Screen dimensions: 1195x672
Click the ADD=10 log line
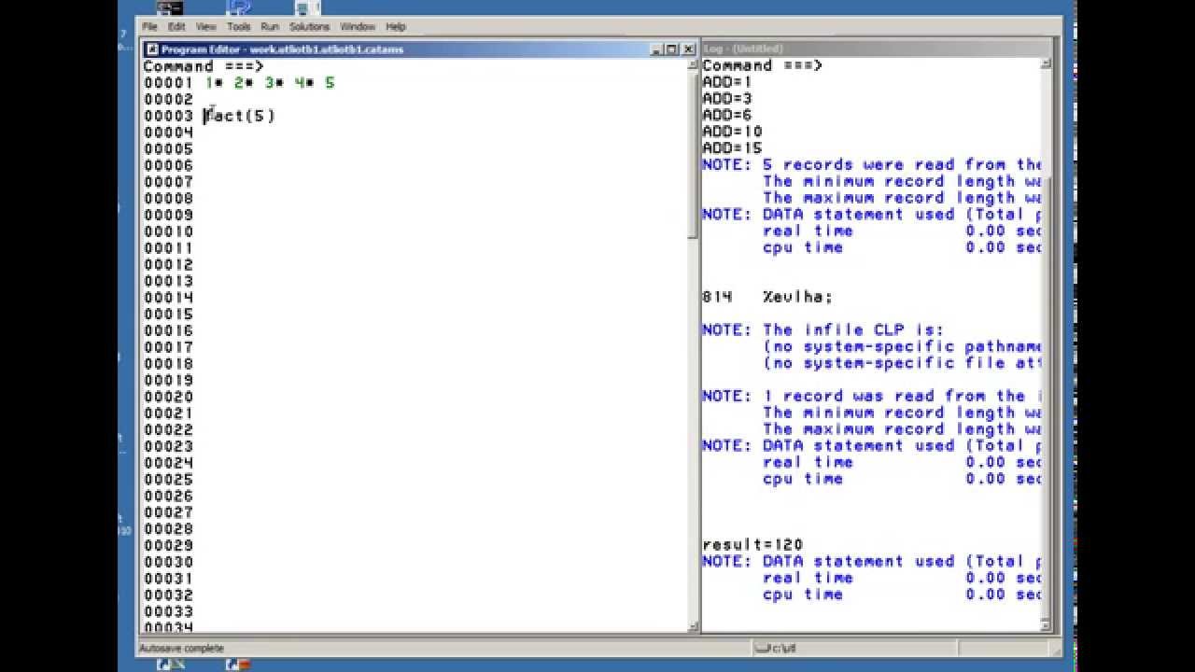[732, 132]
